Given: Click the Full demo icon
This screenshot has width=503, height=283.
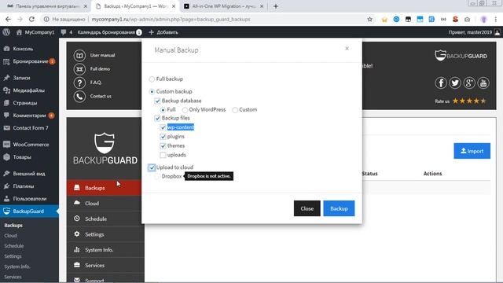Looking at the screenshot, I should 79,69.
